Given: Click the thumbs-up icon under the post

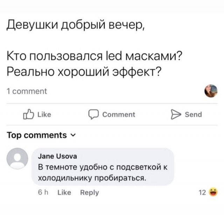Looking at the screenshot, I should click(x=29, y=114).
